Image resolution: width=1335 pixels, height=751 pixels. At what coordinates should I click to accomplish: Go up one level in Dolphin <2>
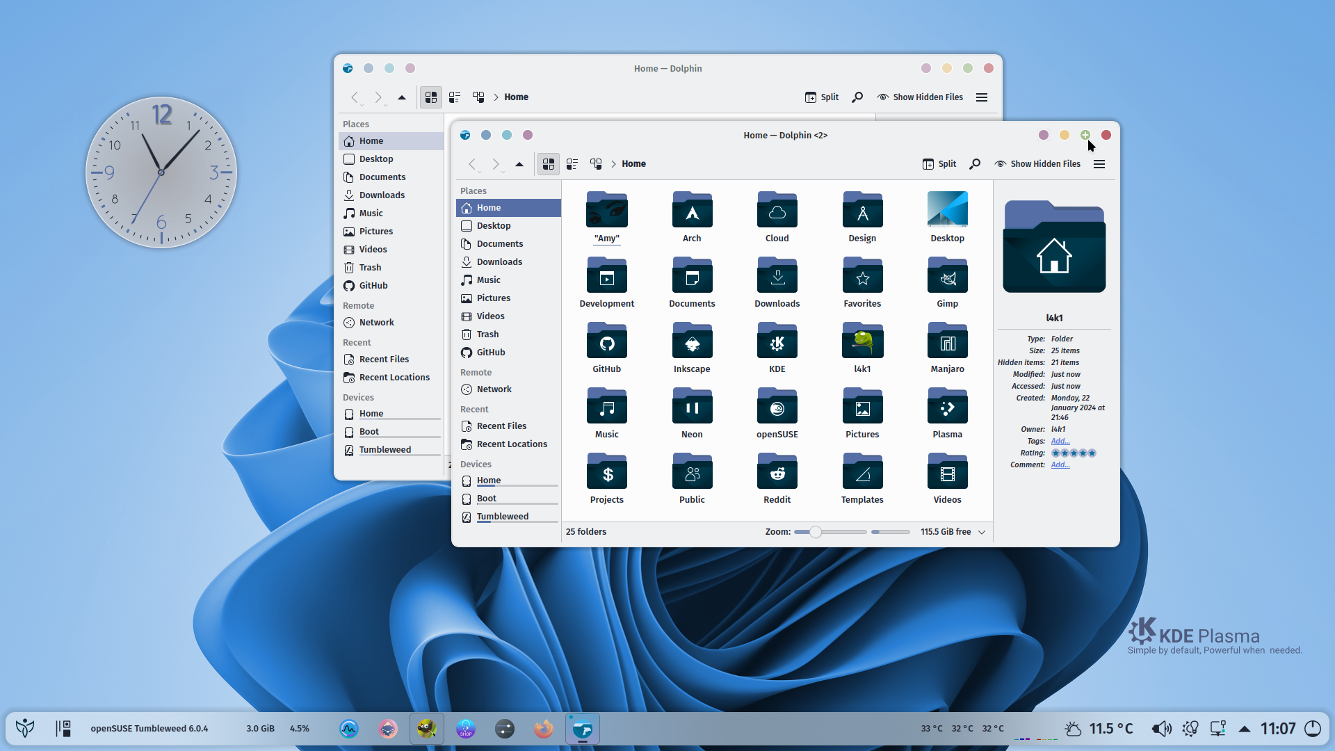(519, 164)
